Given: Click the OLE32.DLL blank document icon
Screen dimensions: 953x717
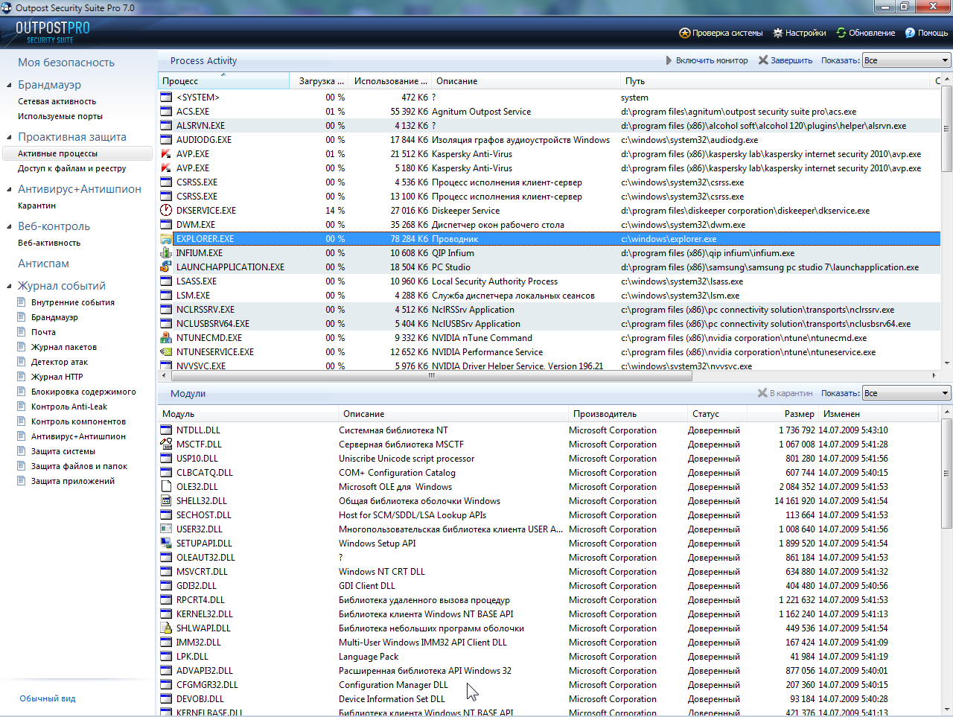Looking at the screenshot, I should tap(166, 487).
